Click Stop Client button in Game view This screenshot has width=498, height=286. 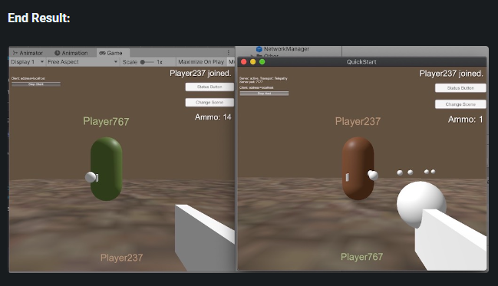36,84
